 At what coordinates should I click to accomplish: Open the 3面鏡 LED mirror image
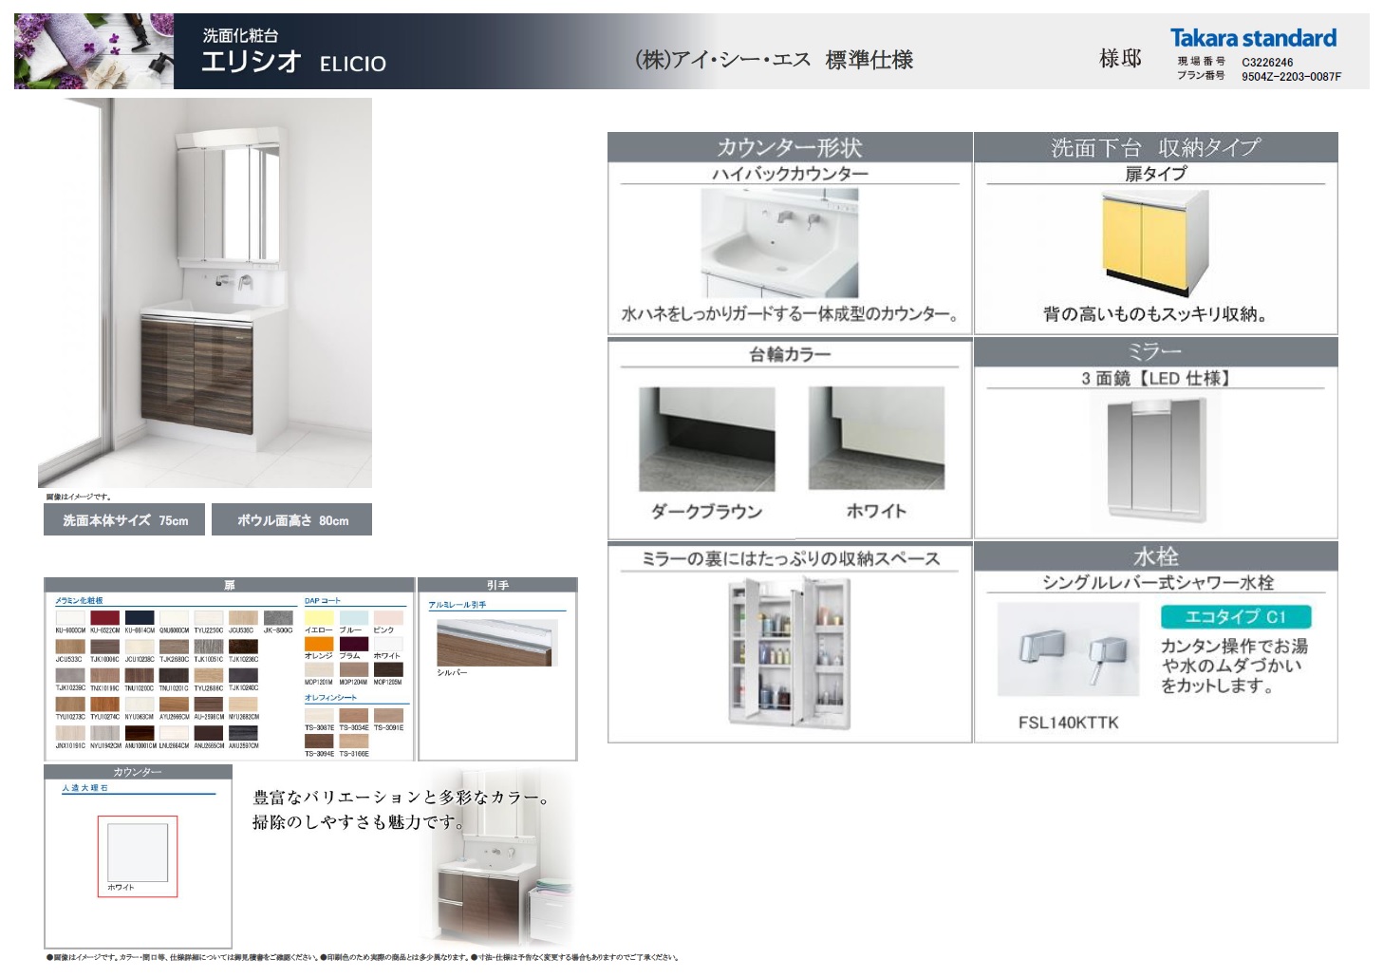pyautogui.click(x=1155, y=460)
